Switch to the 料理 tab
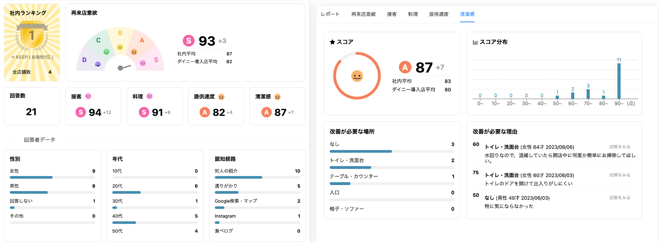659x243 pixels. pos(413,14)
